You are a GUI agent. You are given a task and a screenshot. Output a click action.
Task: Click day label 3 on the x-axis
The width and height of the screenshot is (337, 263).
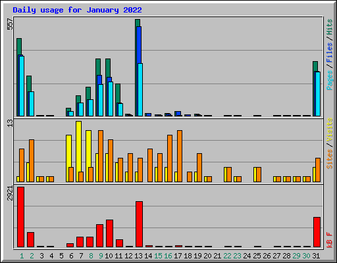41,256
